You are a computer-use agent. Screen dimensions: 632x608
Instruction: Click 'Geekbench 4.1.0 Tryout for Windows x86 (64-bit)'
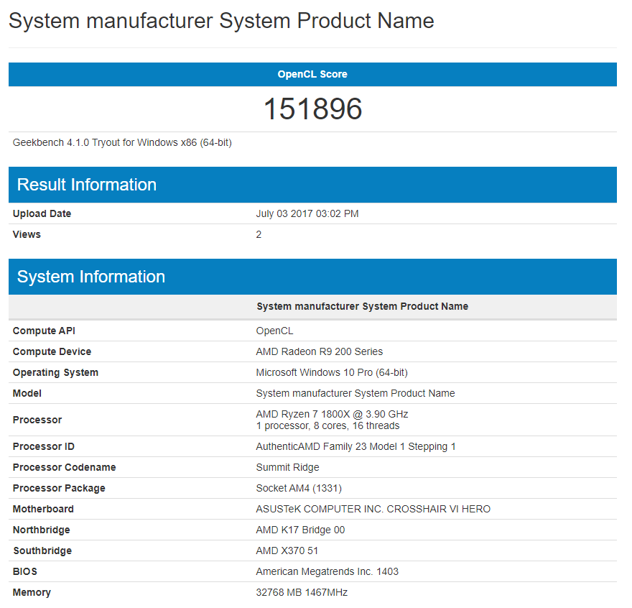[x=122, y=143]
